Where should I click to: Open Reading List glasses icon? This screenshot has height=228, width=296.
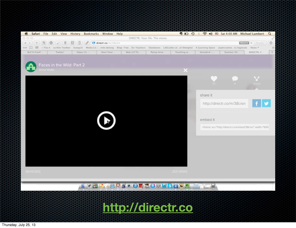pyautogui.click(x=25, y=48)
